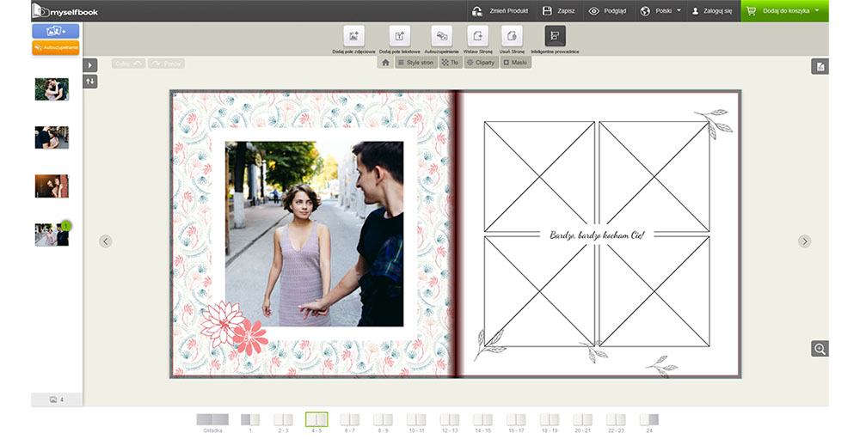This screenshot has width=860, height=439.
Task: Open the Cliparty tab
Action: click(x=480, y=63)
